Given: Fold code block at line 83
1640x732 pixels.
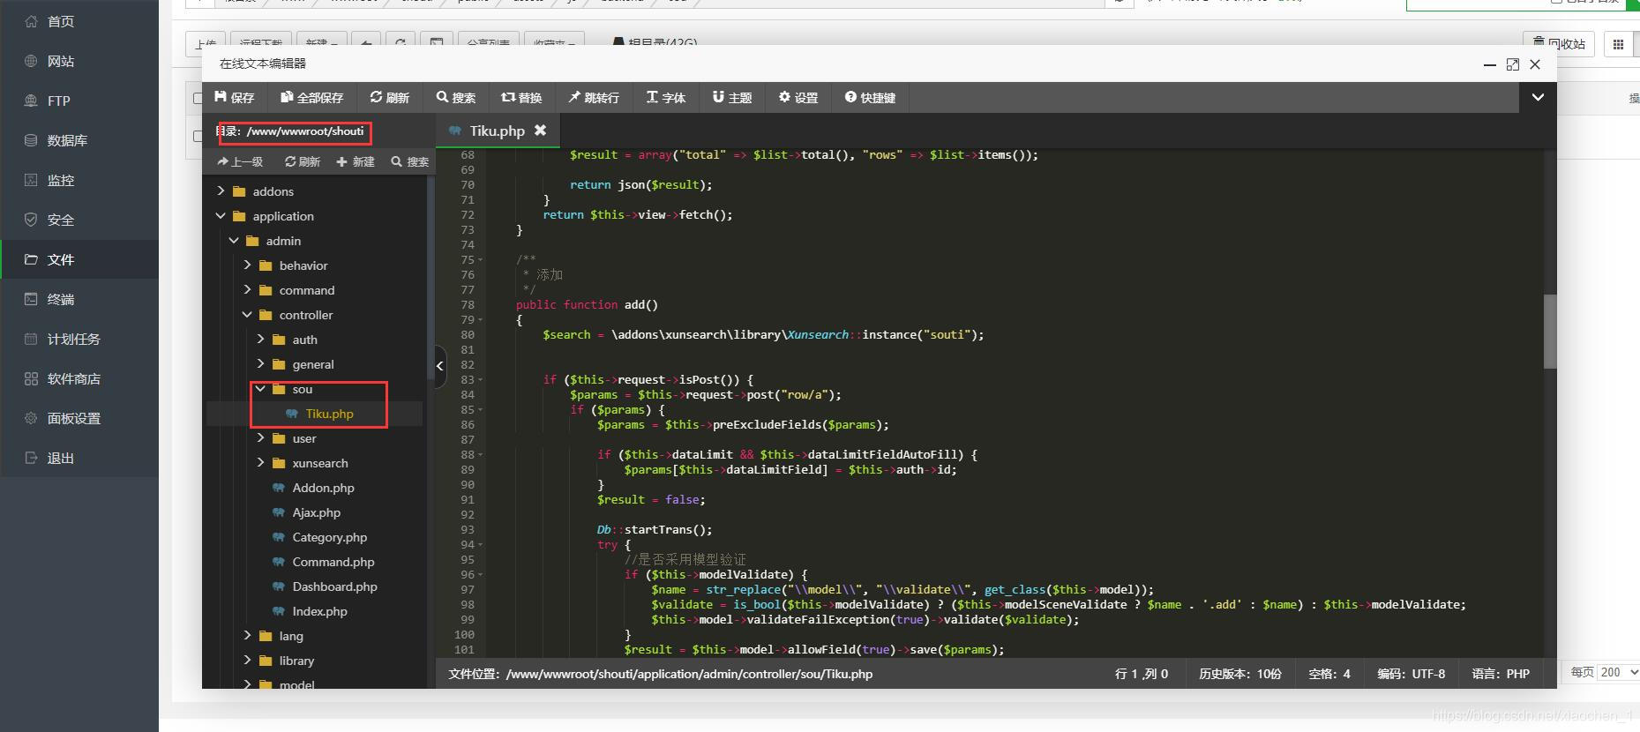Looking at the screenshot, I should [x=480, y=380].
